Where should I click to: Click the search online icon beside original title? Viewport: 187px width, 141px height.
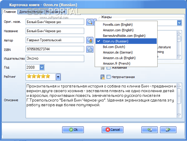90,22
